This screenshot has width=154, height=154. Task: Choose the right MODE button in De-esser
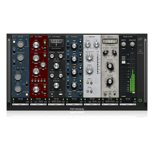tap(91, 91)
